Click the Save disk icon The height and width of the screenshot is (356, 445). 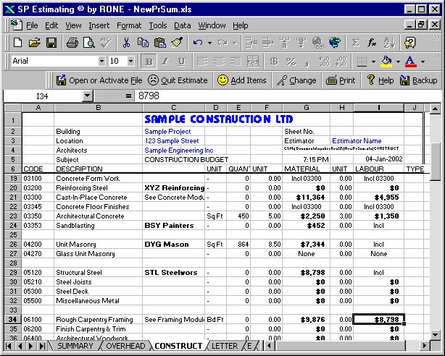click(x=51, y=43)
